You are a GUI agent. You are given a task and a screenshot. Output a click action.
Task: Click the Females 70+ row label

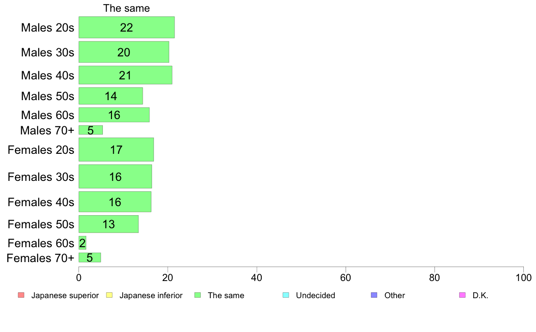click(x=40, y=258)
